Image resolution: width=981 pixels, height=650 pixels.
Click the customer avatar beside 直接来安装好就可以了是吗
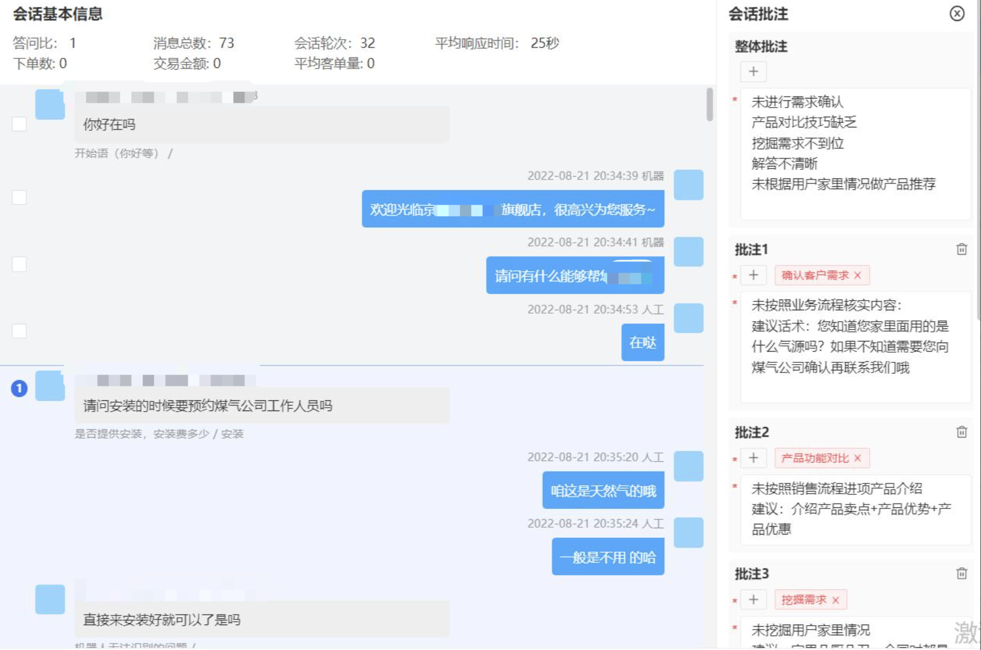point(50,600)
